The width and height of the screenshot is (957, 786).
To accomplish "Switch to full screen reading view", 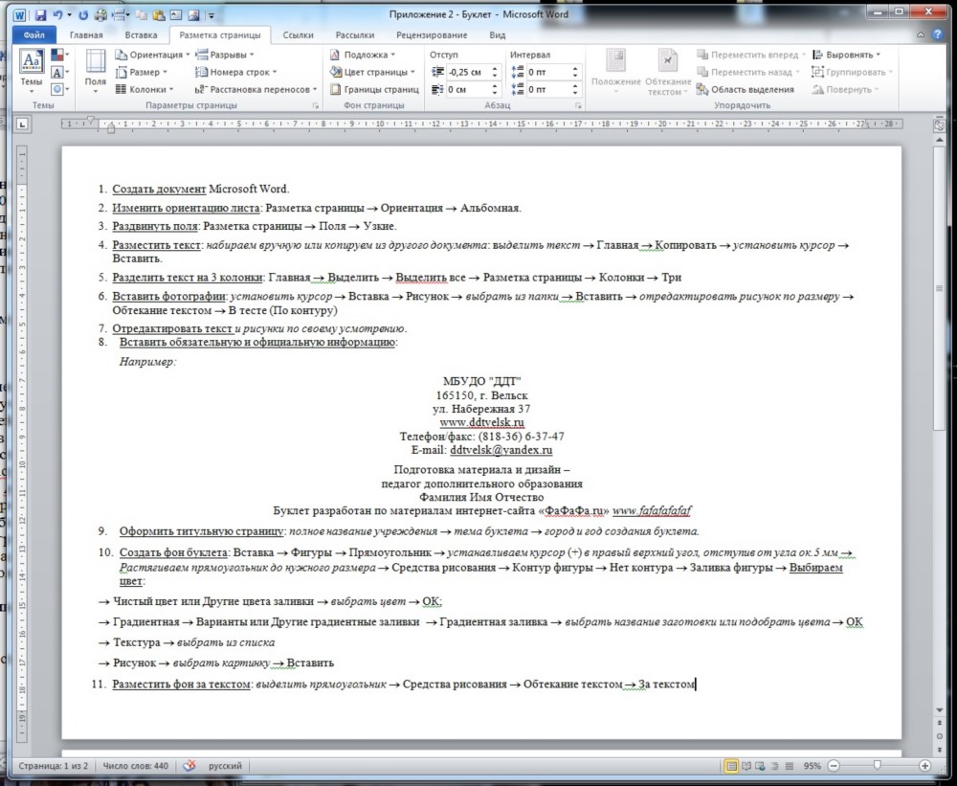I will pyautogui.click(x=746, y=766).
